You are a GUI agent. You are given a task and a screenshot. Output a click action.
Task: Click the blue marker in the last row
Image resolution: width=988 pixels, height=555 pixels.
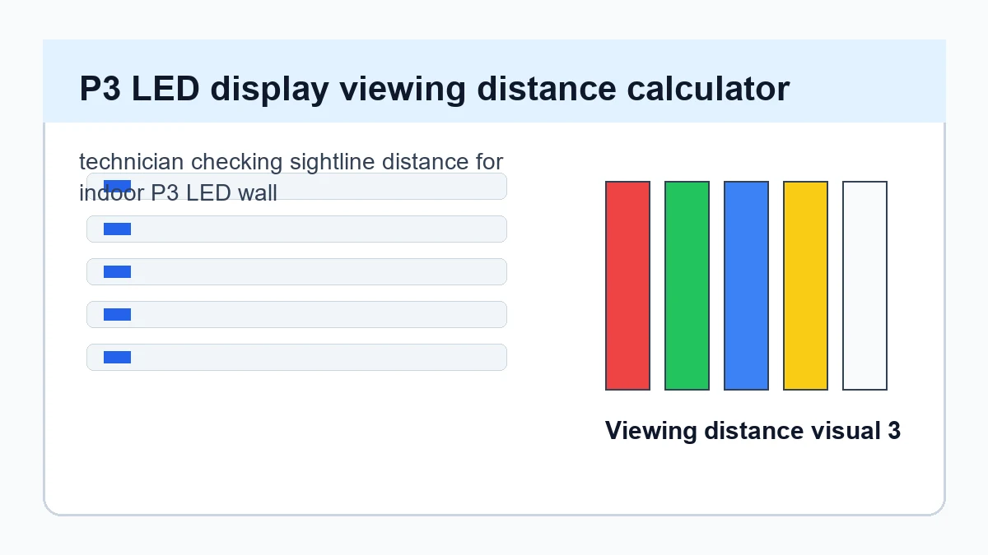(x=117, y=357)
